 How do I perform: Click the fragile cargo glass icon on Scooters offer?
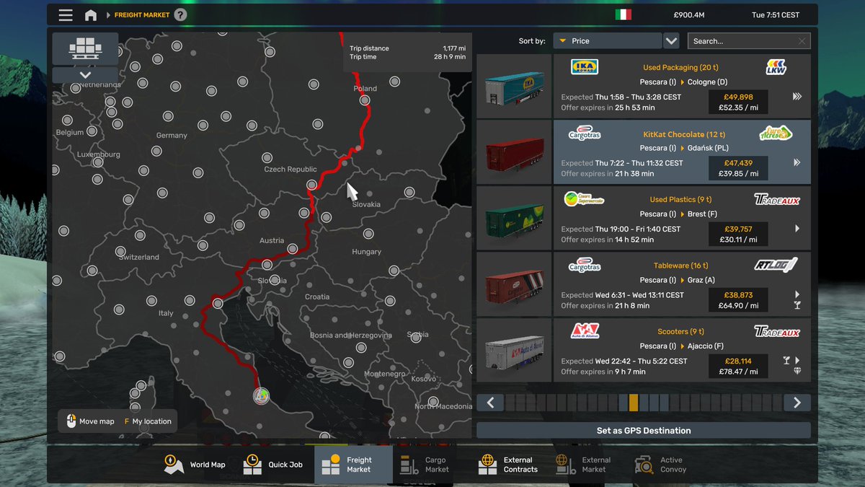786,359
